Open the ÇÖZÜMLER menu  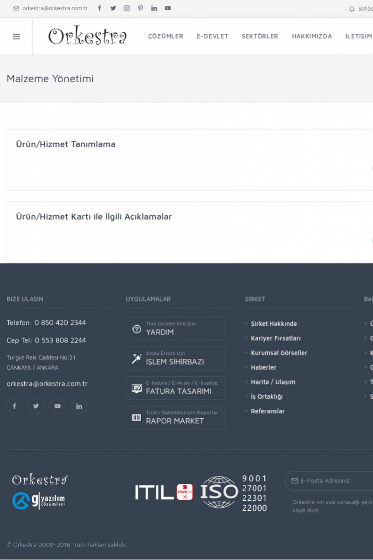(166, 36)
